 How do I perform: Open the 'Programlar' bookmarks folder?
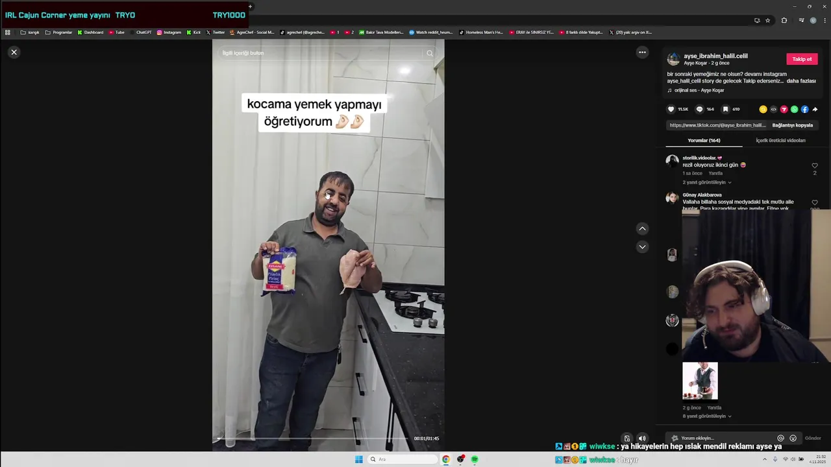(58, 32)
